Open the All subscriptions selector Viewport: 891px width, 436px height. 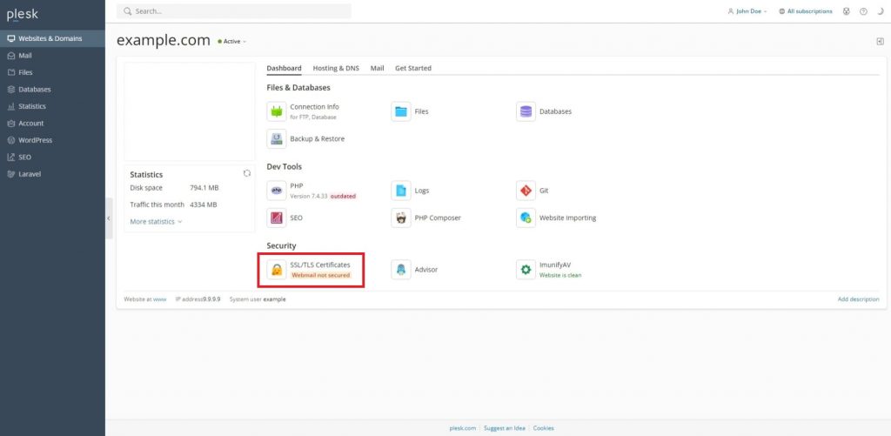tap(806, 11)
